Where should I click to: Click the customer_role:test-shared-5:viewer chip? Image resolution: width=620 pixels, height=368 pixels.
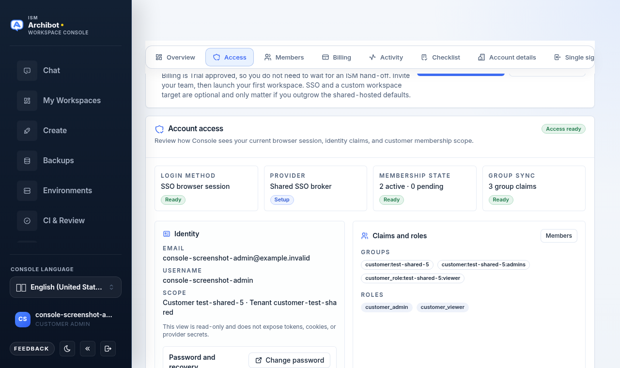[413, 278]
